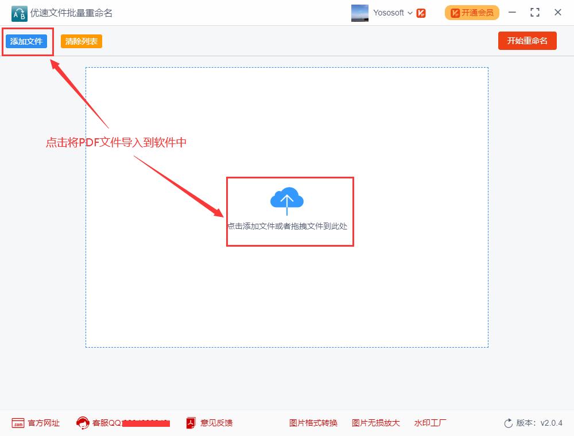The width and height of the screenshot is (574, 436).
Task: Click the 版本: v2.0.4 text
Action: click(x=539, y=423)
